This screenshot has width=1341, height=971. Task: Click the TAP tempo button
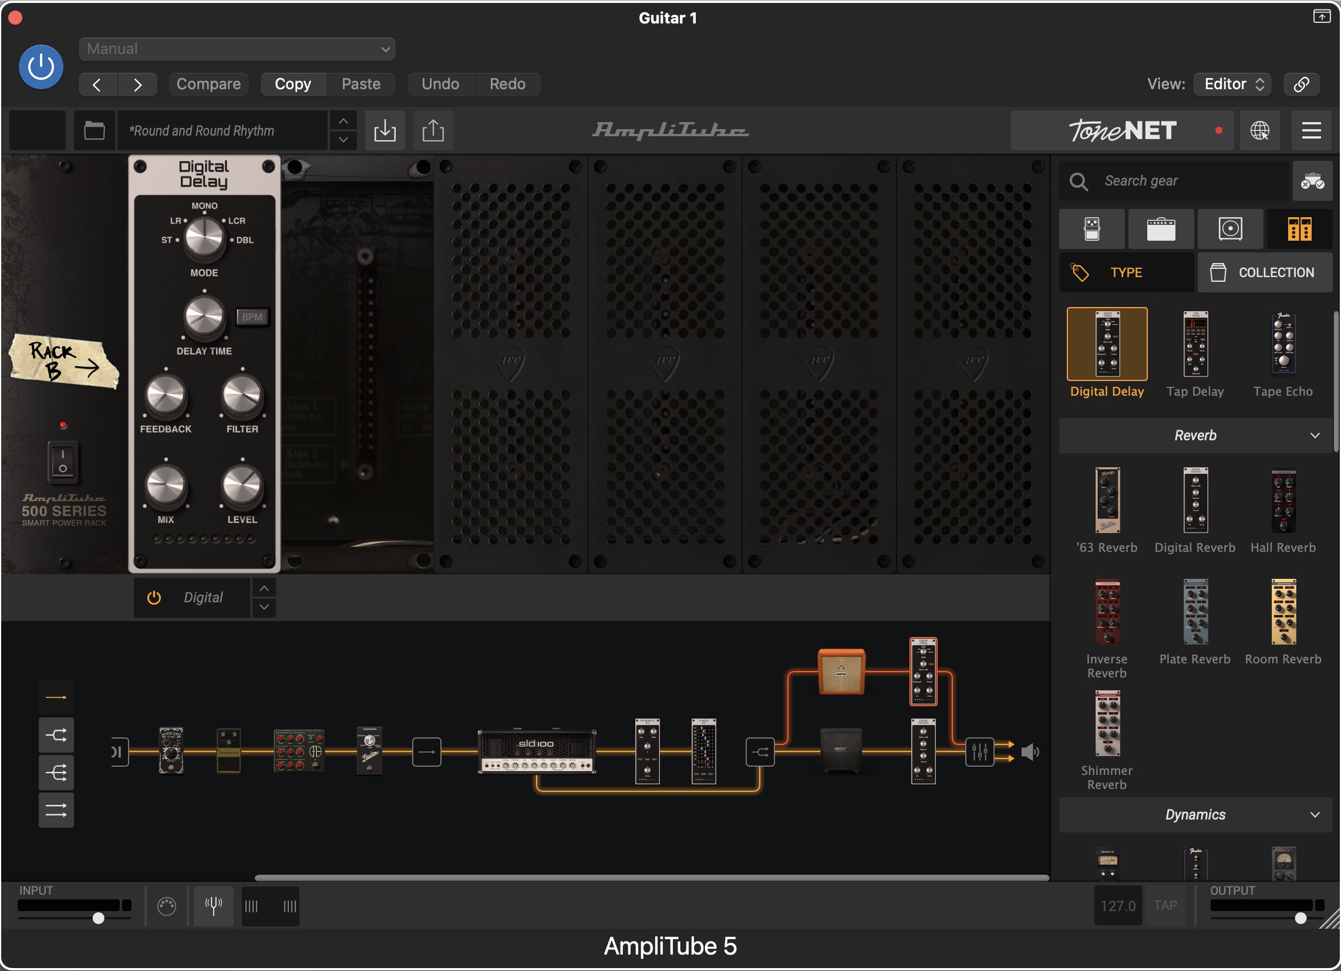click(x=1165, y=905)
